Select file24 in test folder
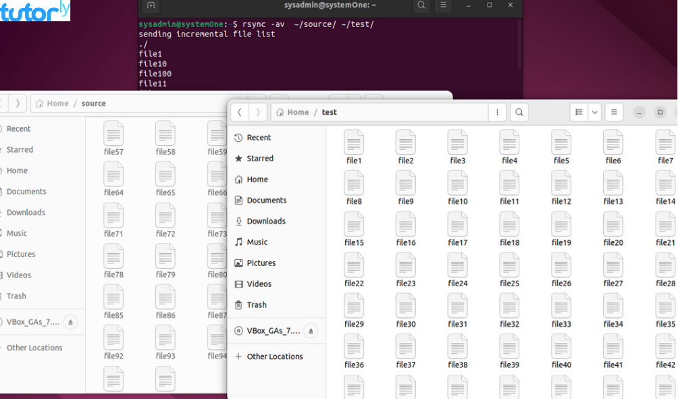678x399 pixels. tap(457, 270)
